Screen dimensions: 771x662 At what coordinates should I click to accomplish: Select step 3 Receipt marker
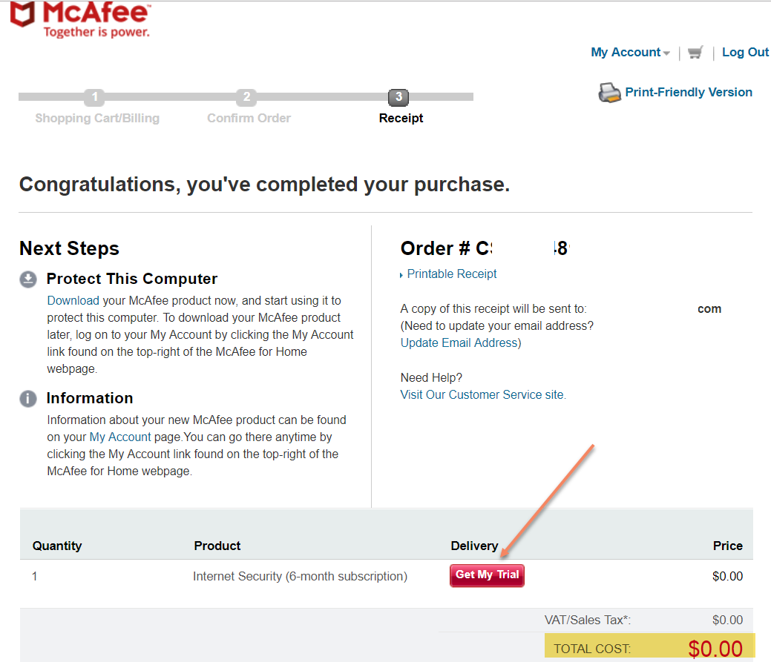pos(398,97)
